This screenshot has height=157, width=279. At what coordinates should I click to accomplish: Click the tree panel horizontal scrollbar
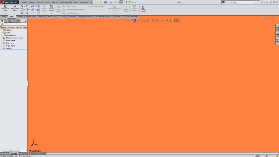pyautogui.click(x=13, y=151)
